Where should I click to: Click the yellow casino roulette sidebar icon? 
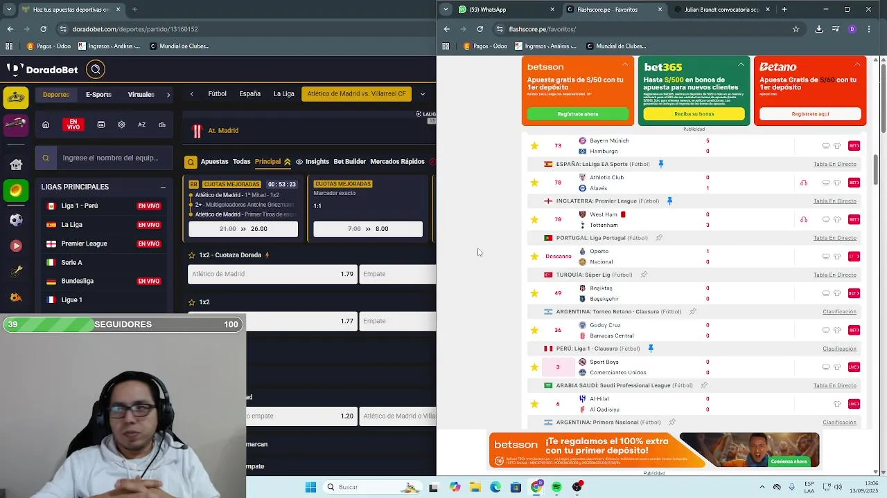coord(16,98)
